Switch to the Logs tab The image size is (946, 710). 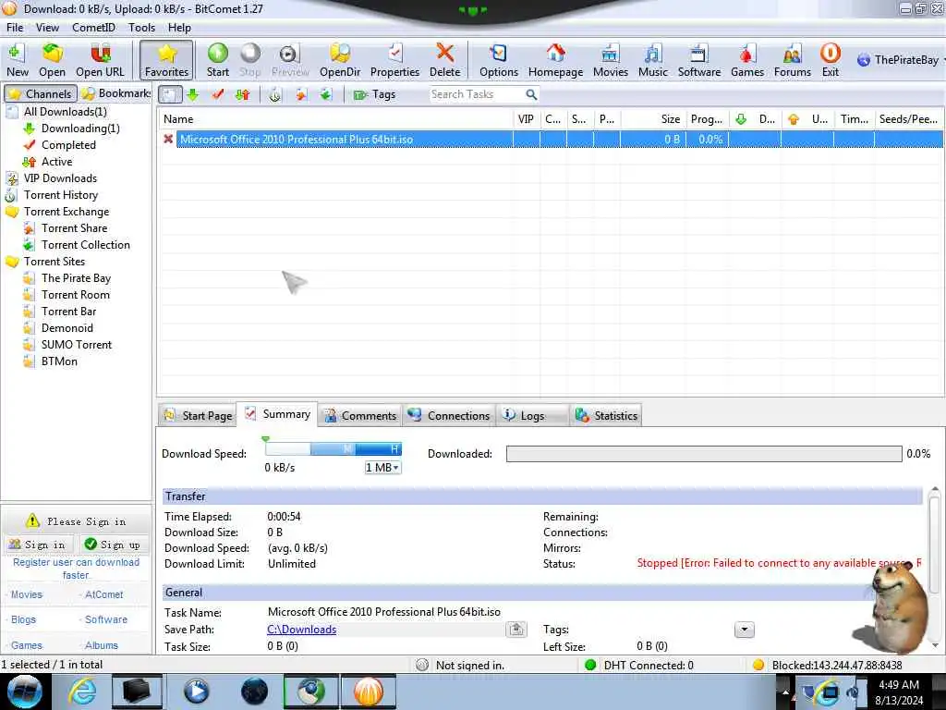pyautogui.click(x=532, y=415)
